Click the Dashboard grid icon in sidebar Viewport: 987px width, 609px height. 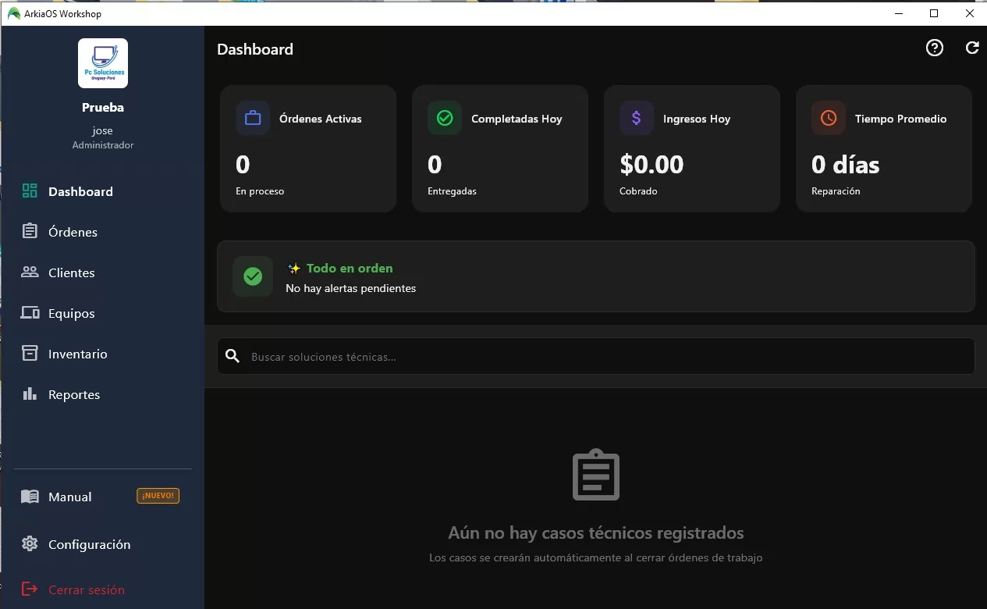tap(30, 191)
